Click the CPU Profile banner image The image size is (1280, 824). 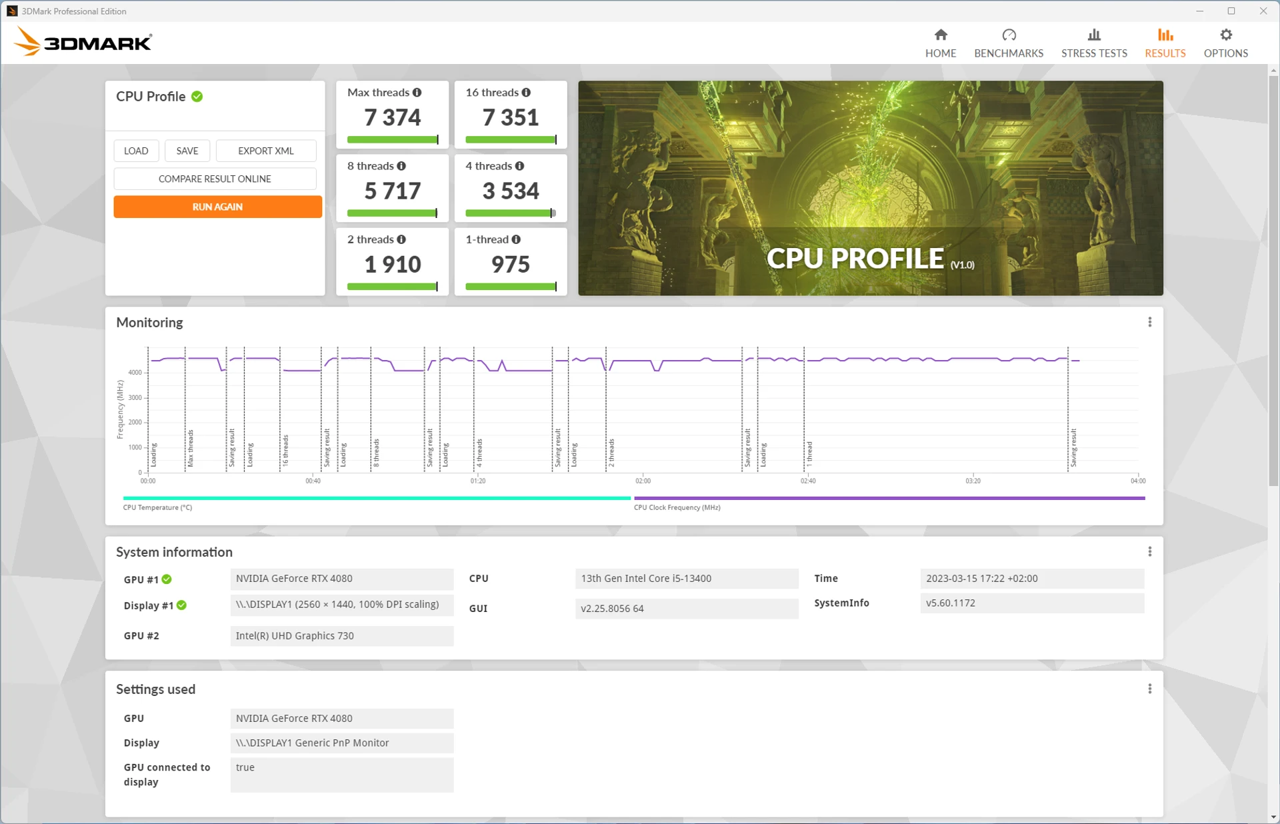870,188
